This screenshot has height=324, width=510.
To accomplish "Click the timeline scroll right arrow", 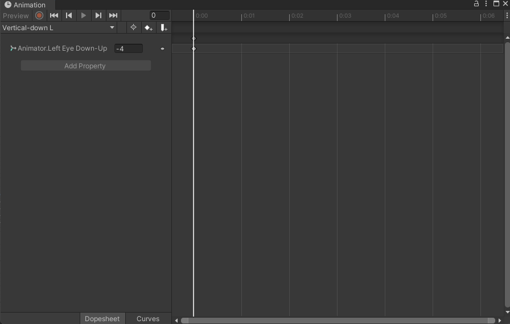I will click(x=500, y=321).
